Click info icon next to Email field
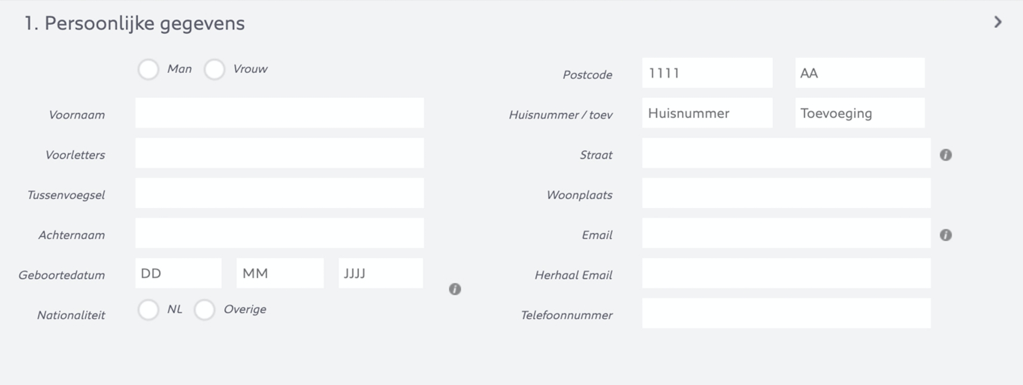Viewport: 1023px width, 385px height. (946, 235)
